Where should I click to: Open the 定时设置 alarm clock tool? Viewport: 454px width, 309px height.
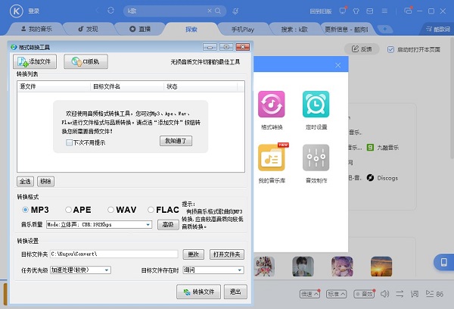pos(316,105)
